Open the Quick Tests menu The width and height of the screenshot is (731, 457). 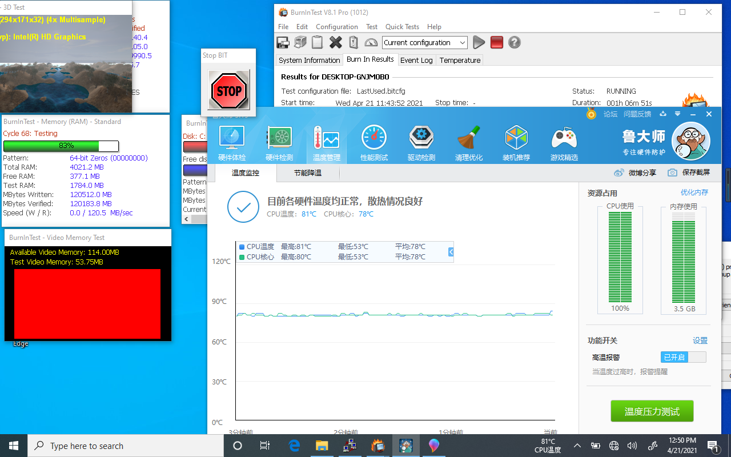402,27
